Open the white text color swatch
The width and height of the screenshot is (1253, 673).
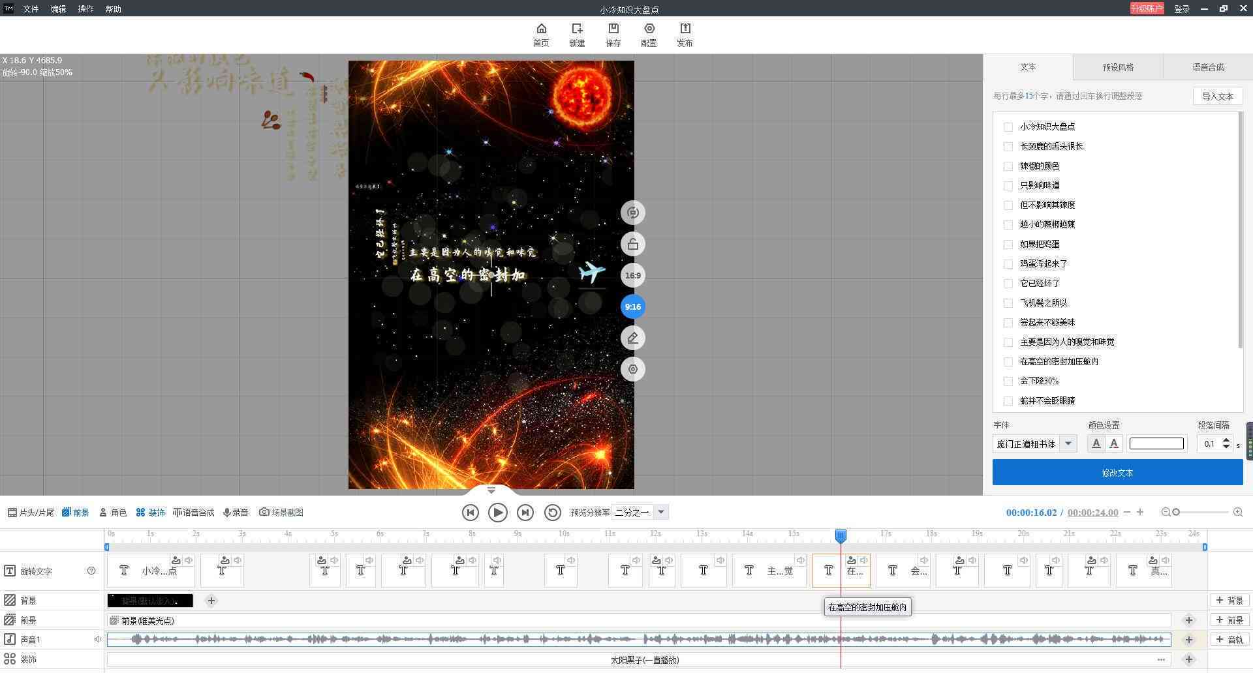[1156, 443]
